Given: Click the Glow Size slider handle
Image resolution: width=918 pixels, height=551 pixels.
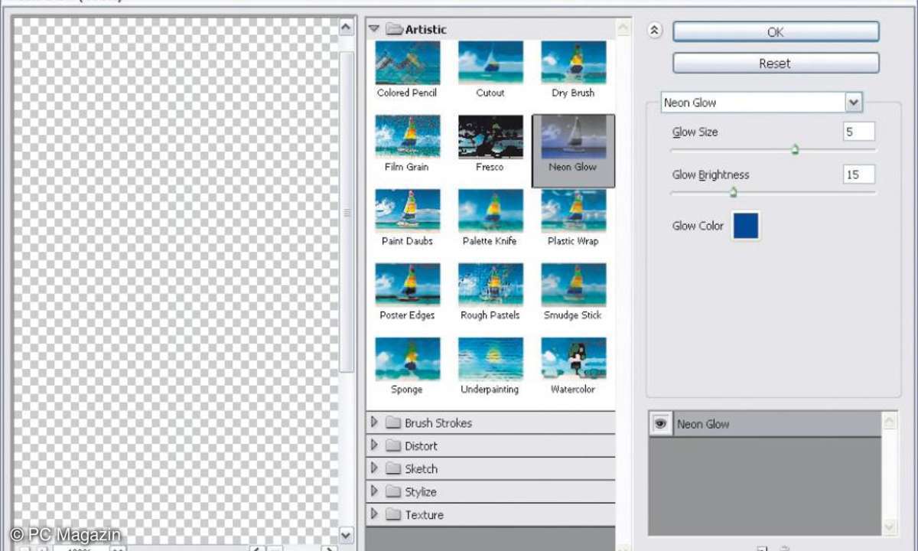Looking at the screenshot, I should click(x=795, y=150).
